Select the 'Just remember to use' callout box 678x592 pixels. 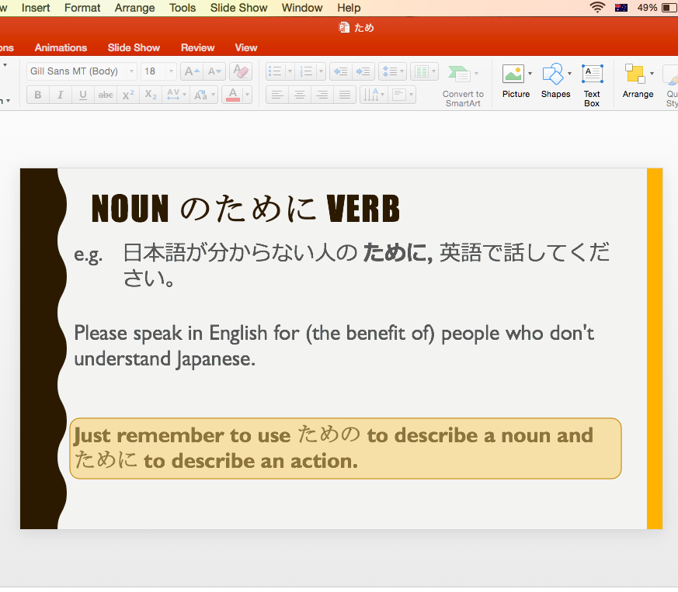345,448
